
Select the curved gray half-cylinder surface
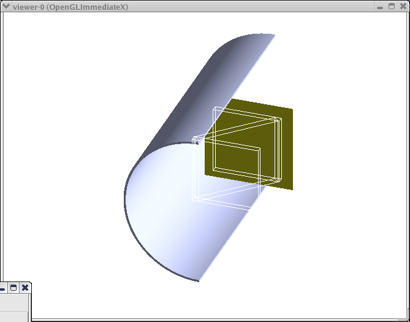pyautogui.click(x=202, y=92)
